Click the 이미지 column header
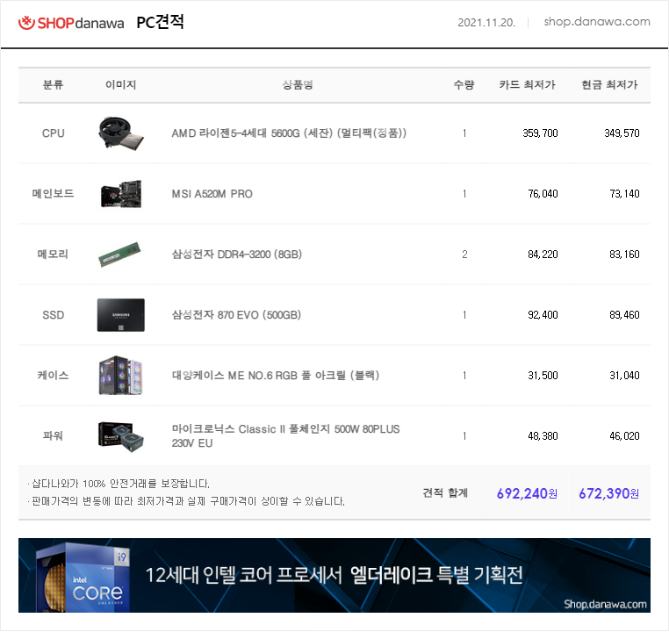This screenshot has width=669, height=632. tap(121, 84)
